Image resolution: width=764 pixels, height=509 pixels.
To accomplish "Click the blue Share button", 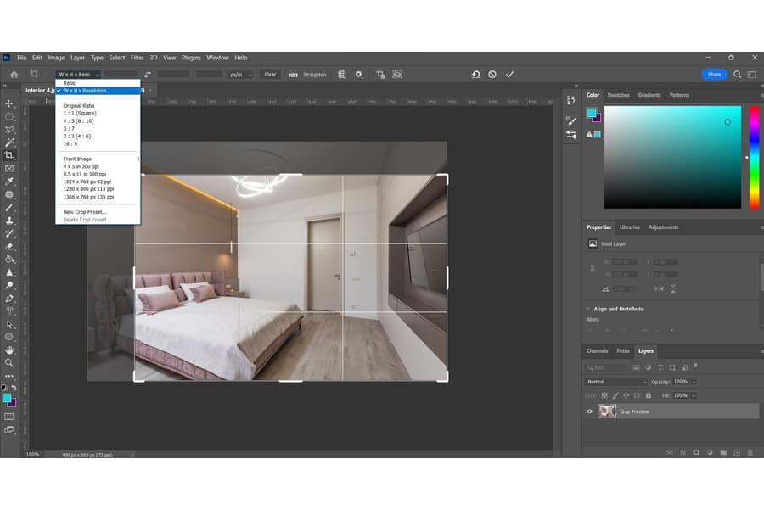I will coord(714,75).
